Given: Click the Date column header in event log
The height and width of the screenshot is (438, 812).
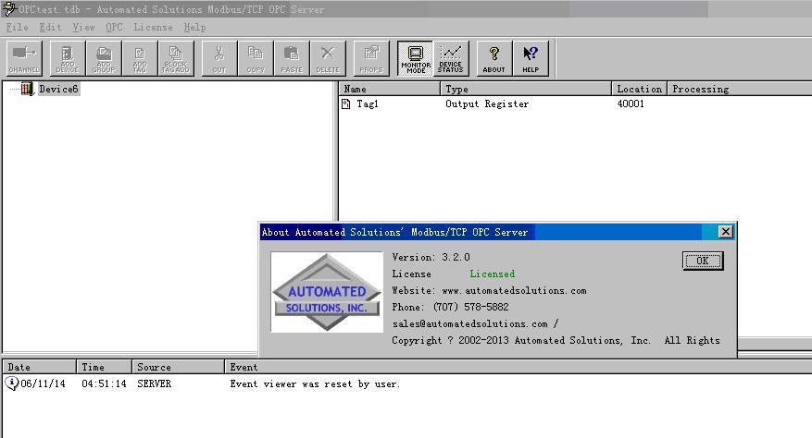Looking at the screenshot, I should [x=40, y=367].
